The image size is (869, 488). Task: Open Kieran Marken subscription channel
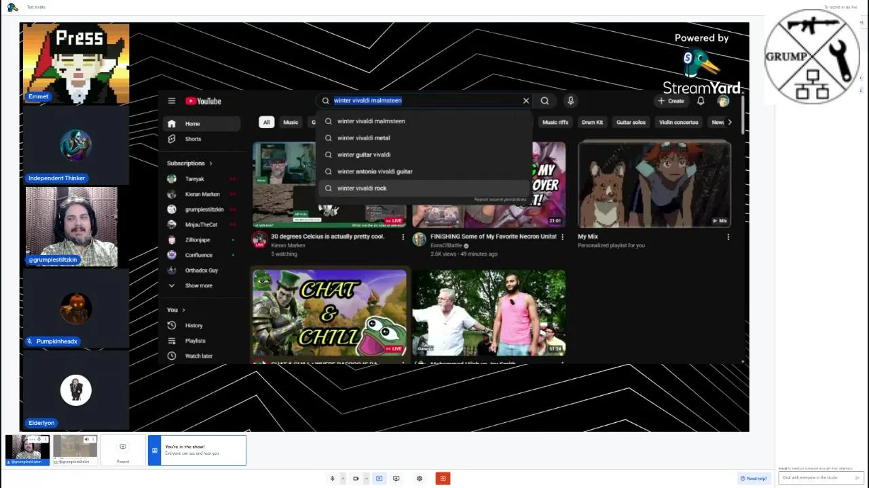202,194
